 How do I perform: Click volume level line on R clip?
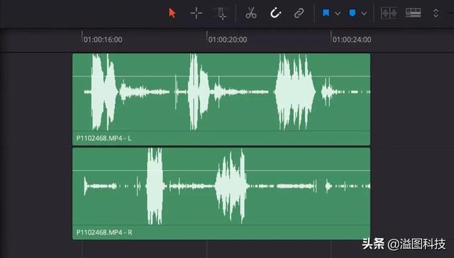[x=221, y=171]
